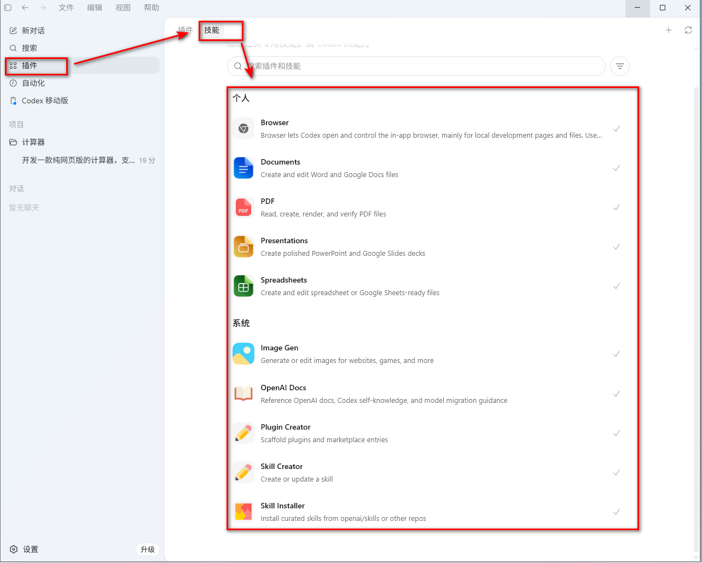Switch to the 插件 tab
This screenshot has height=563, width=702.
point(185,30)
